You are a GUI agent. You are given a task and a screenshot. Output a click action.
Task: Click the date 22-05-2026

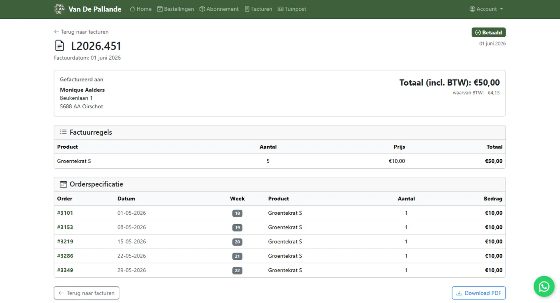[x=132, y=256]
